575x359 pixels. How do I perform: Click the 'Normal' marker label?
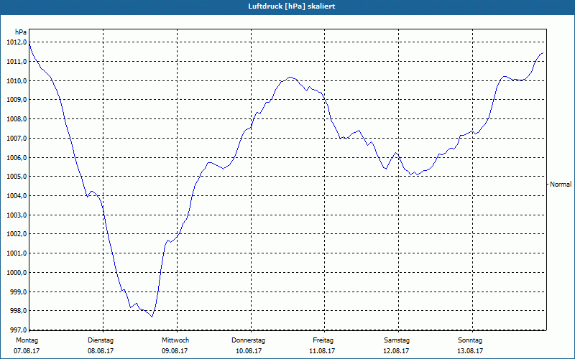(x=561, y=185)
